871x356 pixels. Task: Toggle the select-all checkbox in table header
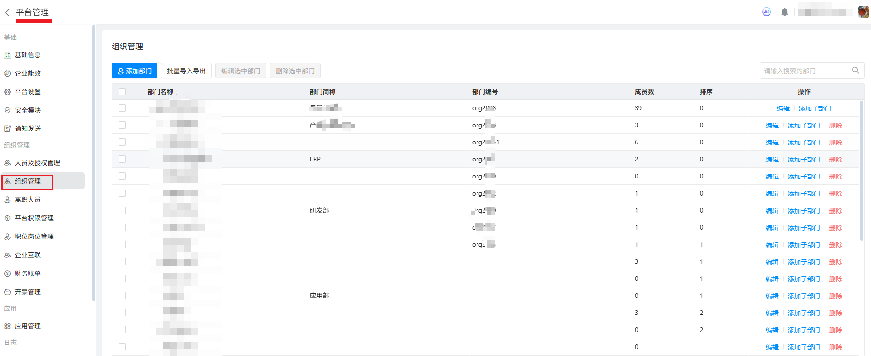pos(122,92)
